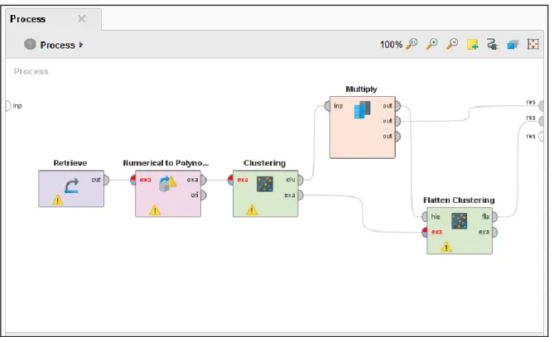The height and width of the screenshot is (337, 554).
Task: Click the Clustering operator title
Action: [x=264, y=163]
